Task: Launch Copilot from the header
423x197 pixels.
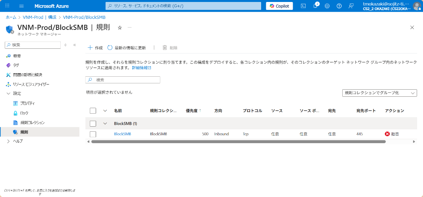Action: pyautogui.click(x=279, y=6)
